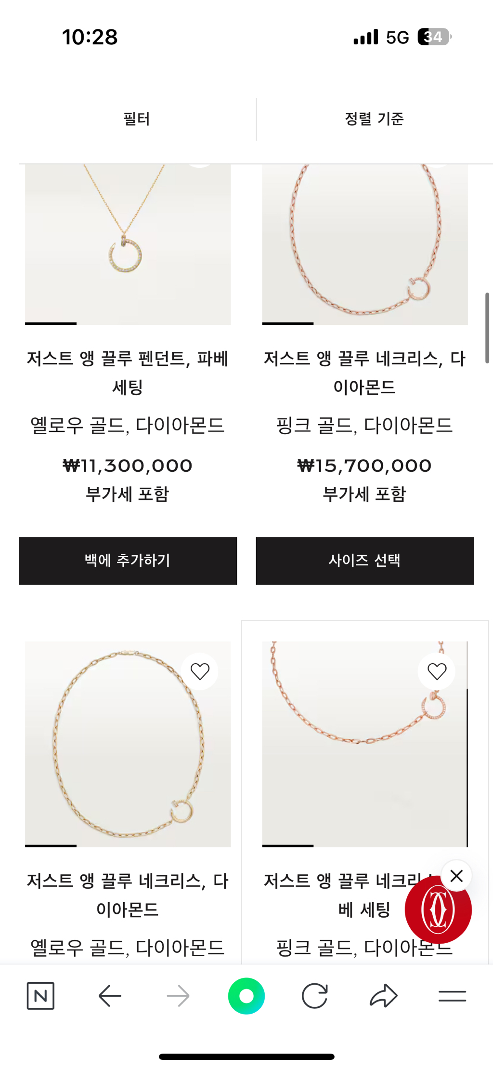Open the browser two-line menu icon

452,996
